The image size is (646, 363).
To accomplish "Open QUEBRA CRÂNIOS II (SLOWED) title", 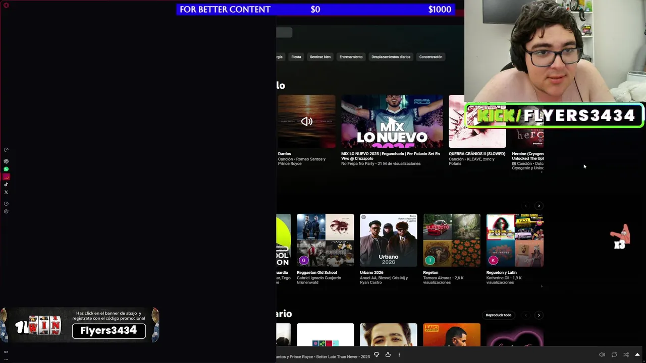I will [477, 154].
